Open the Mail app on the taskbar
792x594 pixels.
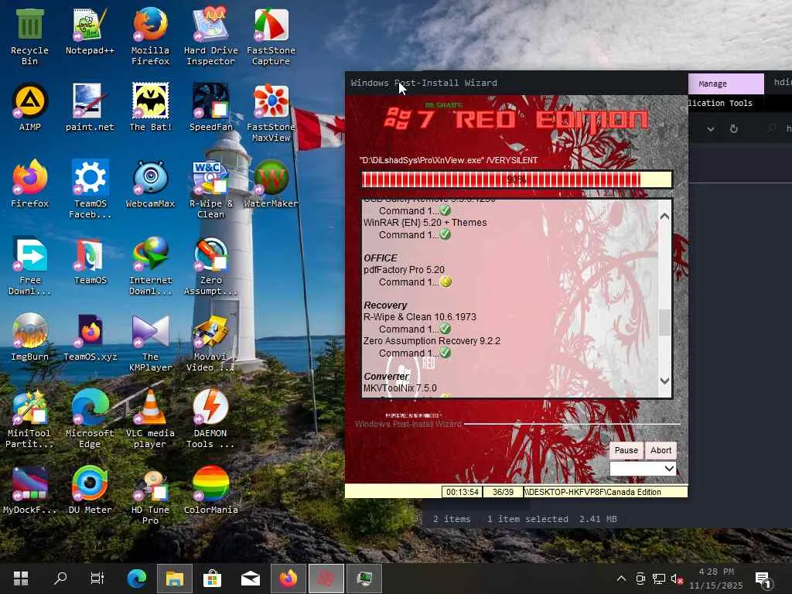[x=251, y=579]
